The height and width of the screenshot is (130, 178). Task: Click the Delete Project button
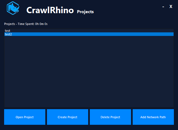[x=110, y=117]
